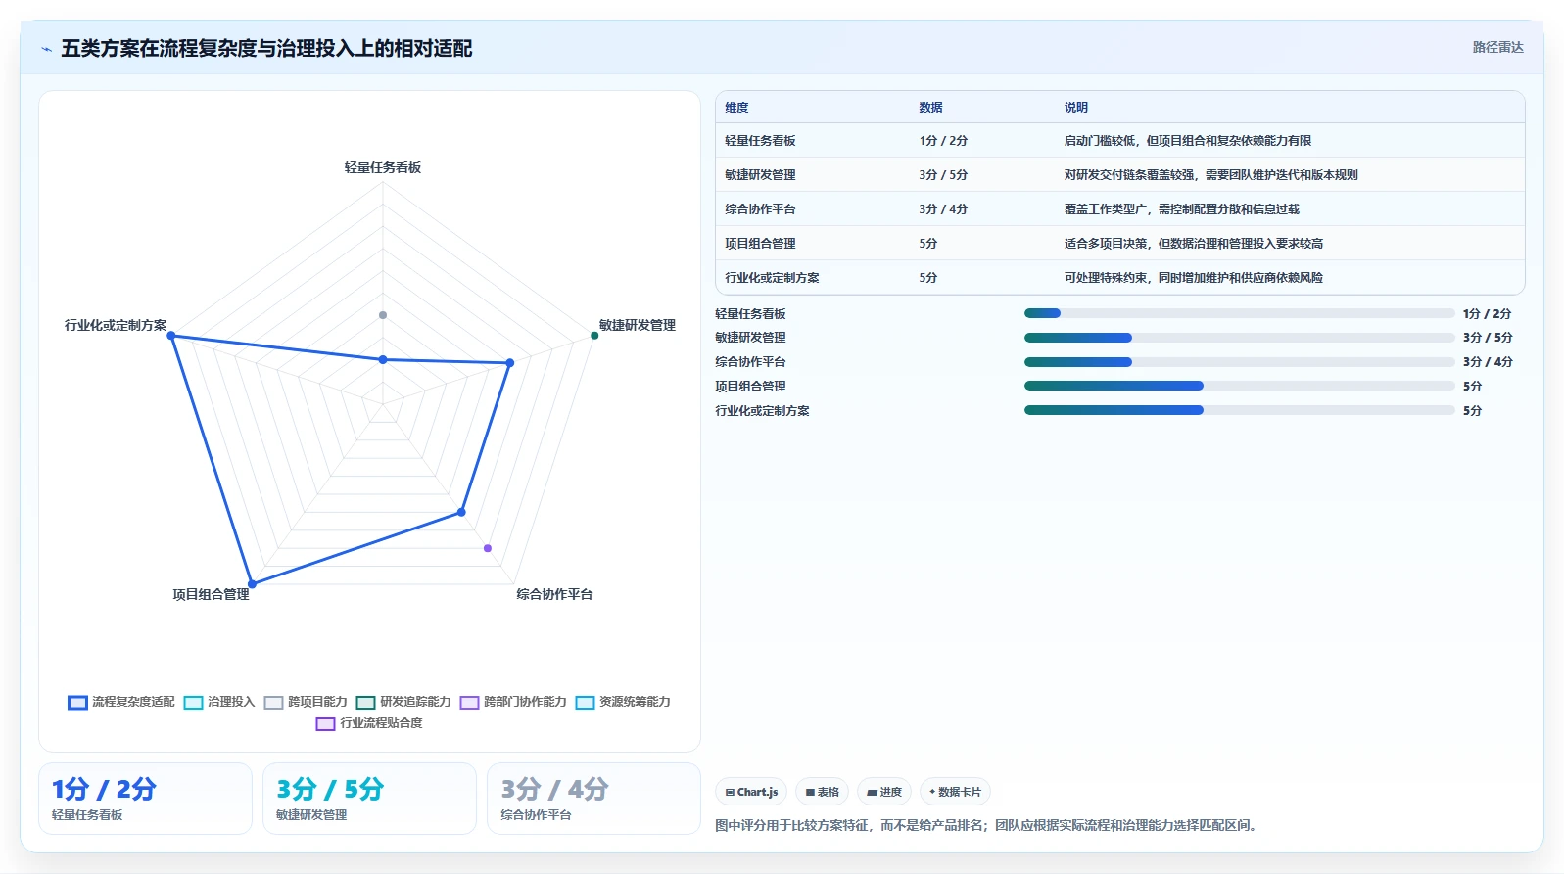Click the radar point at 行业化或定制方案 vertex
This screenshot has width=1564, height=874.
pyautogui.click(x=171, y=336)
